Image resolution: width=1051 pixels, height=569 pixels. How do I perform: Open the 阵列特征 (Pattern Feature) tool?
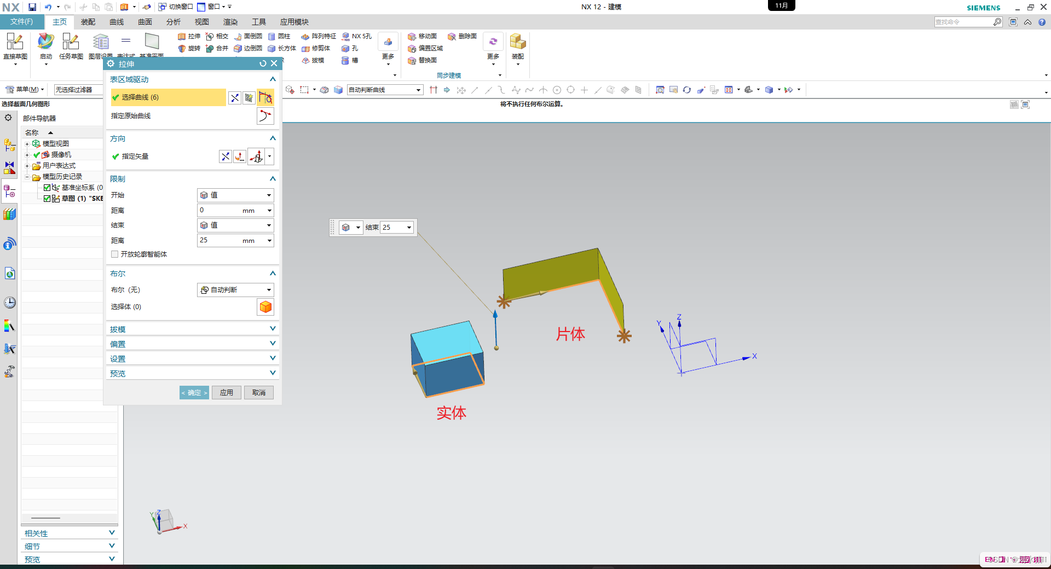coord(319,36)
